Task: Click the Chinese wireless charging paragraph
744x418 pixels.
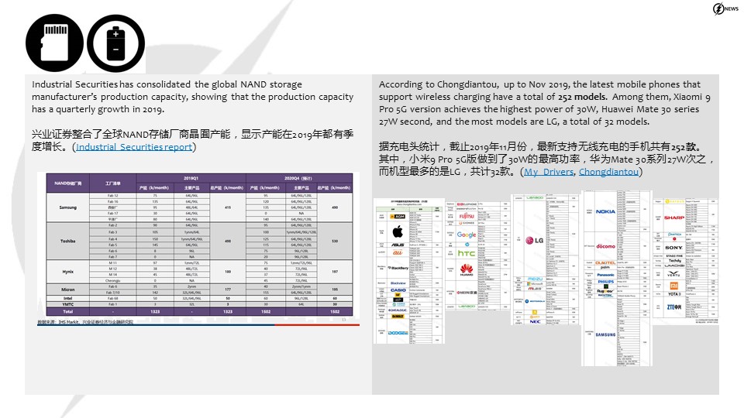Action: point(546,159)
